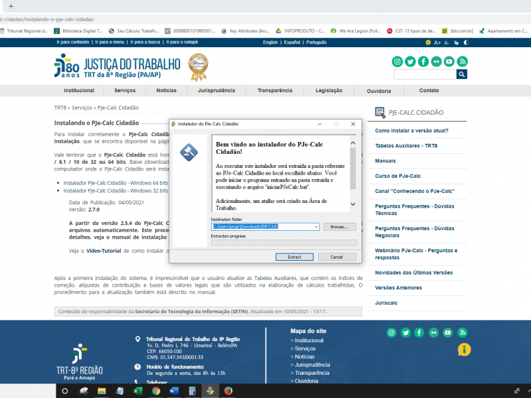531x398 pixels.
Task: Open Word from the taskbar
Action: pyautogui.click(x=174, y=391)
